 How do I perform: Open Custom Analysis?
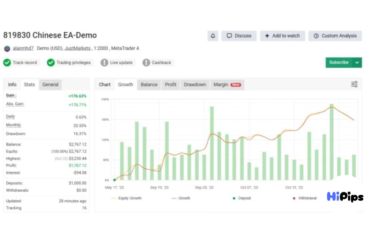[335, 36]
